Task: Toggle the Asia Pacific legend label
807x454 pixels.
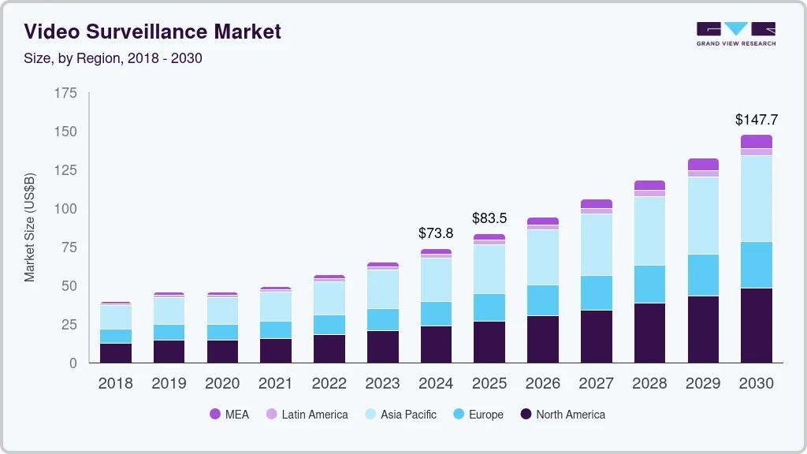Action: click(x=408, y=415)
